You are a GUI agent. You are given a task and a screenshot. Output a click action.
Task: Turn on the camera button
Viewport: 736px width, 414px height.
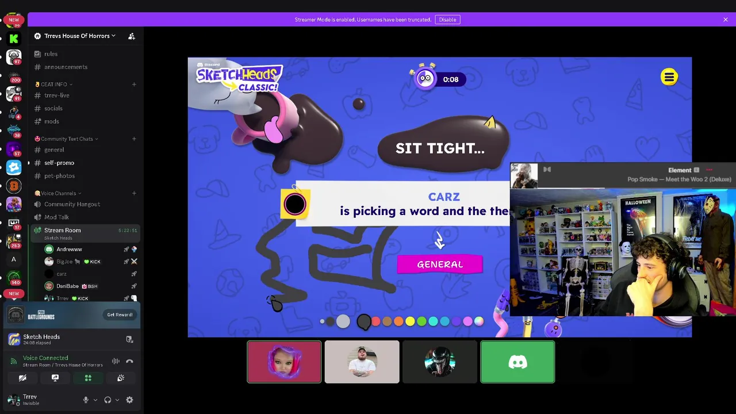point(22,378)
